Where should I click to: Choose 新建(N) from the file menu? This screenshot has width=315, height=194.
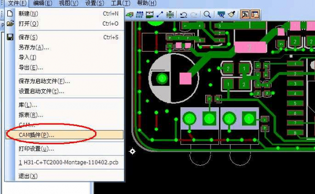click(x=65, y=14)
